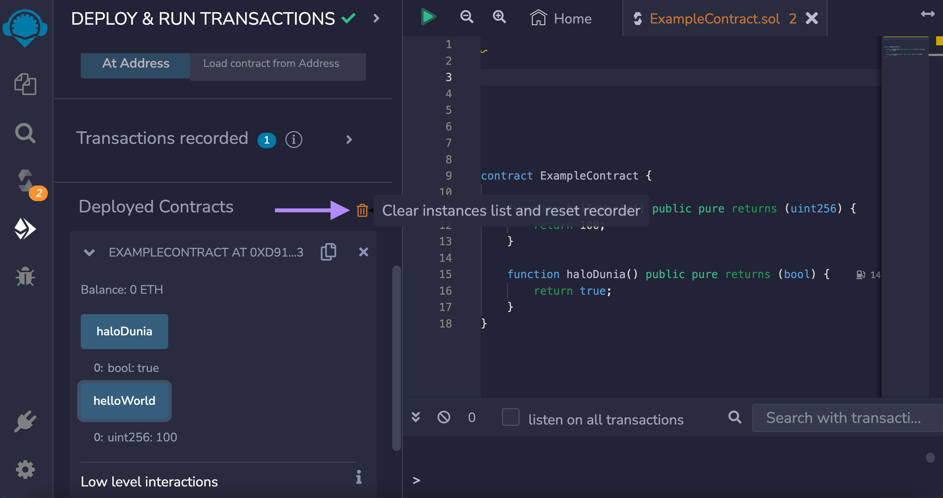943x498 pixels.
Task: Run the script with the play icon
Action: (428, 16)
